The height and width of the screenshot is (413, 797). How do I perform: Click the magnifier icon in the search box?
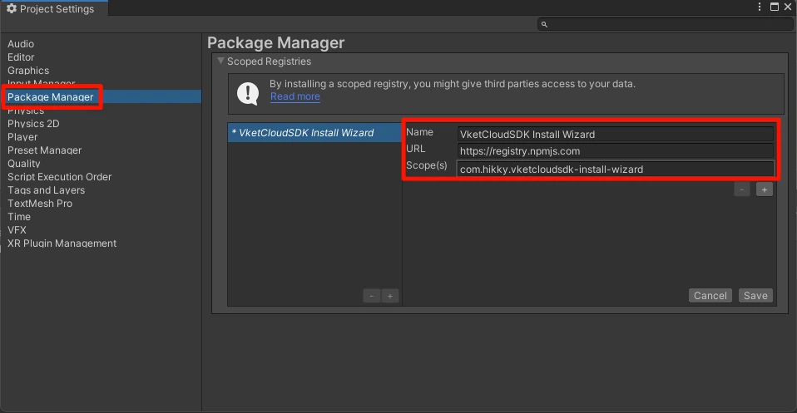(544, 25)
